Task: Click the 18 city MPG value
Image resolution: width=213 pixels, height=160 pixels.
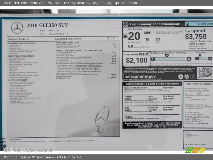Action: pos(147,39)
